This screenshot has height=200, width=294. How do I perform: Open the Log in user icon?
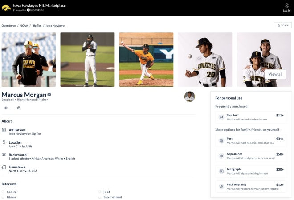(287, 5)
